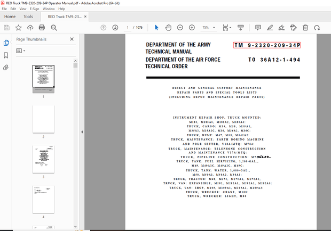This screenshot has height=231, width=331.
Task: Click the thumbnails scrollbar handle
Action: coord(75,65)
